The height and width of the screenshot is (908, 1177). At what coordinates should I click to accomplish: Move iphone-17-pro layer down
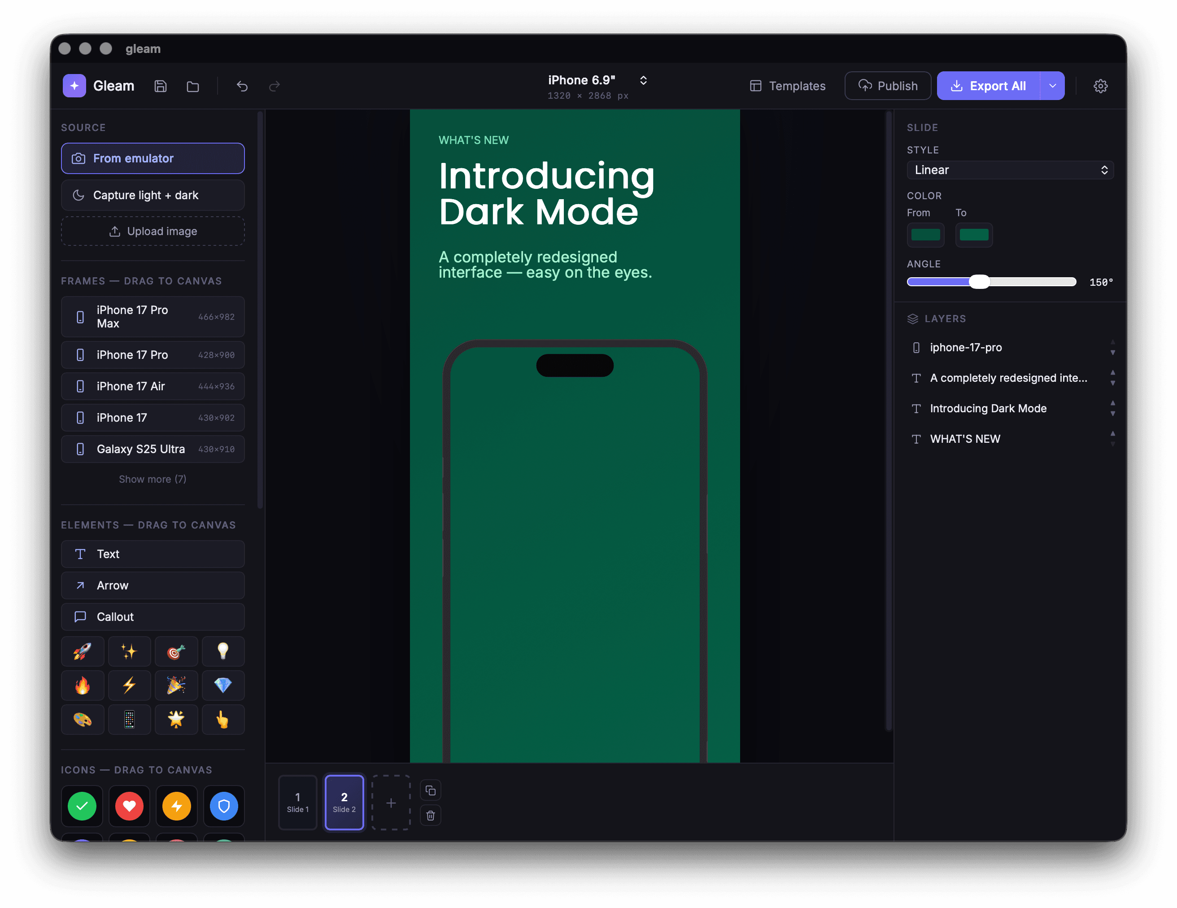tap(1112, 353)
